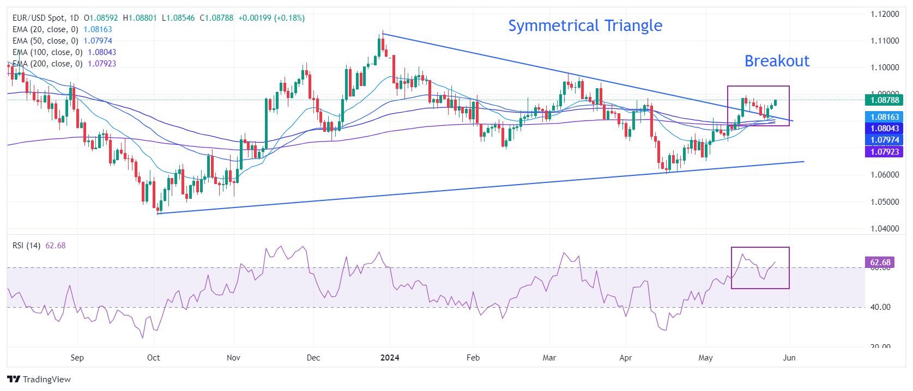
Task: Select the 1.07923 EMA 200 price label
Action: coord(884,152)
